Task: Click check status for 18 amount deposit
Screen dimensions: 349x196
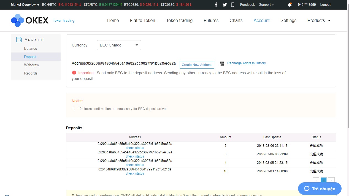Action: (135, 173)
